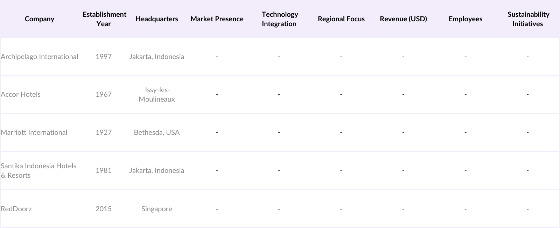Select the Archipelago International company cell
Image resolution: width=560 pixels, height=228 pixels.
coord(39,57)
